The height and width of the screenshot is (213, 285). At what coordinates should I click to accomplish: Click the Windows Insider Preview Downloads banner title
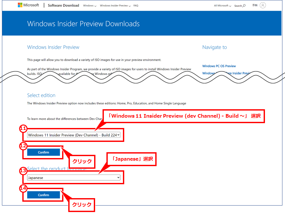[83, 24]
